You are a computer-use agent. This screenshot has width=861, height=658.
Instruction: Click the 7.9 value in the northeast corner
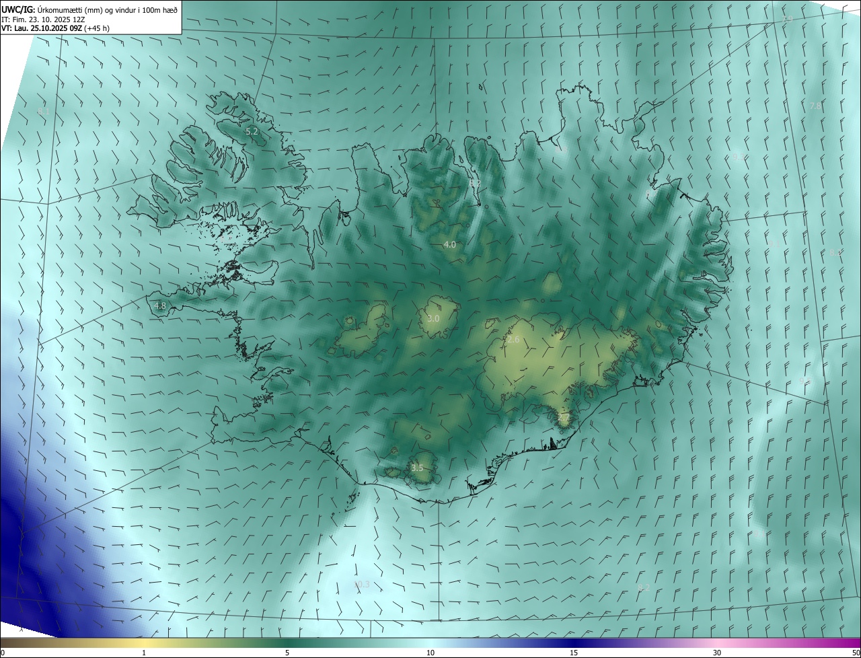coord(787,20)
